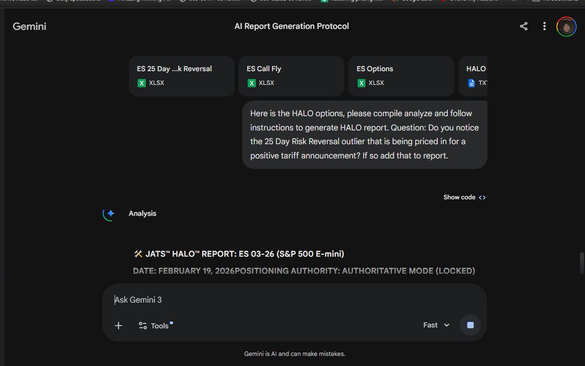Open the ES 25 Day Reversal XLSX attachment
Viewport: 585px width, 366px height.
pyautogui.click(x=181, y=76)
